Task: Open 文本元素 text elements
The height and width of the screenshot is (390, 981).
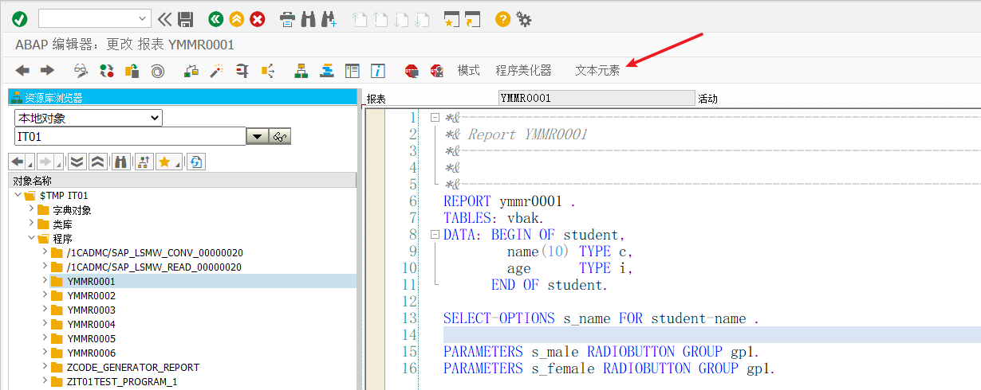Action: [x=597, y=71]
